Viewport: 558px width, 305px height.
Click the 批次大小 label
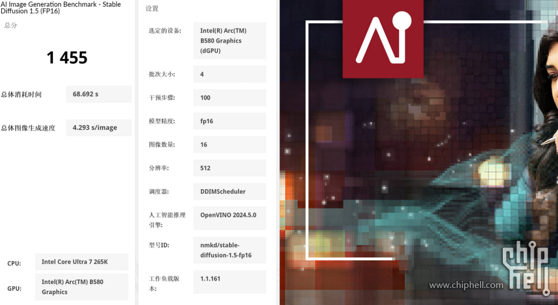[162, 74]
